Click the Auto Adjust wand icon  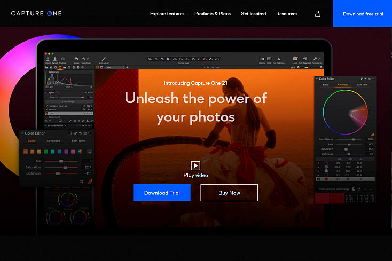pos(104,59)
